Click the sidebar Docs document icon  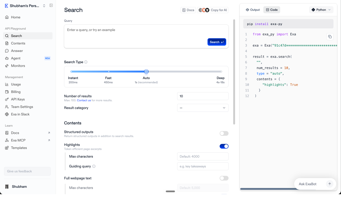[7, 133]
